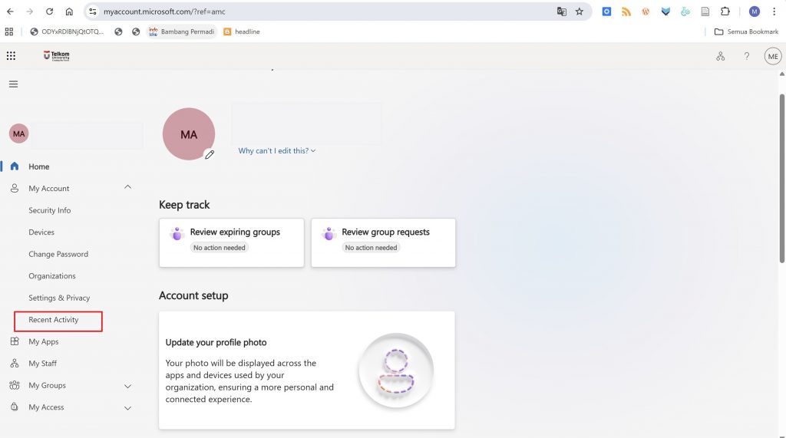Image resolution: width=786 pixels, height=438 pixels.
Task: Click the browser forward arrow
Action: tap(30, 11)
